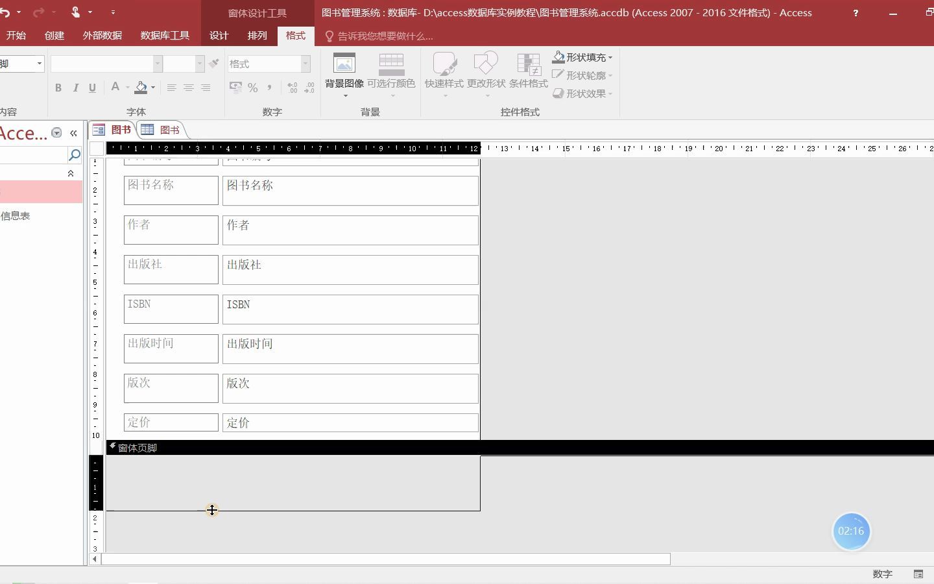This screenshot has width=934, height=584.
Task: Click the 背景图像 background image button
Action: (344, 75)
